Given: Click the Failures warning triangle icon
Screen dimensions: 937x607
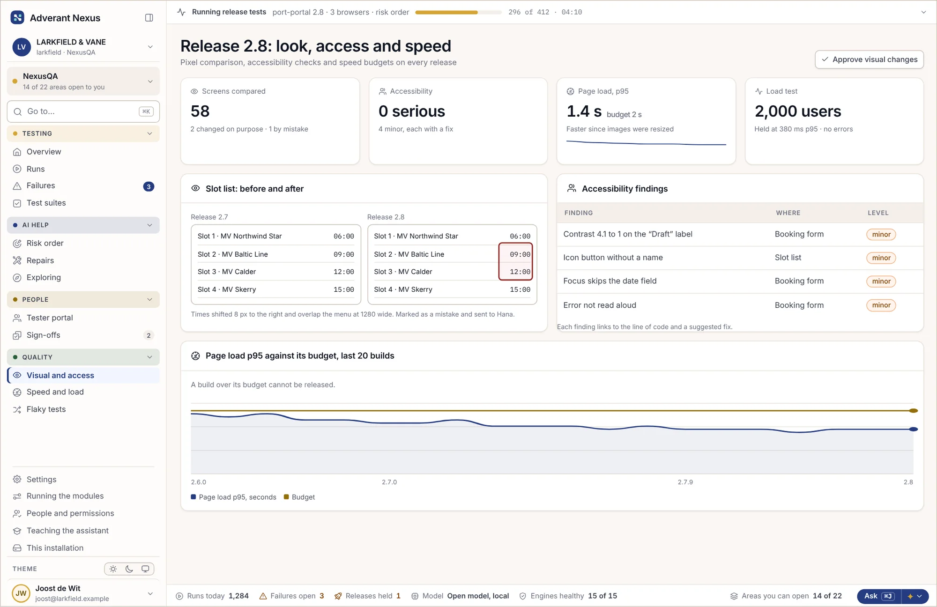Looking at the screenshot, I should pyautogui.click(x=17, y=186).
